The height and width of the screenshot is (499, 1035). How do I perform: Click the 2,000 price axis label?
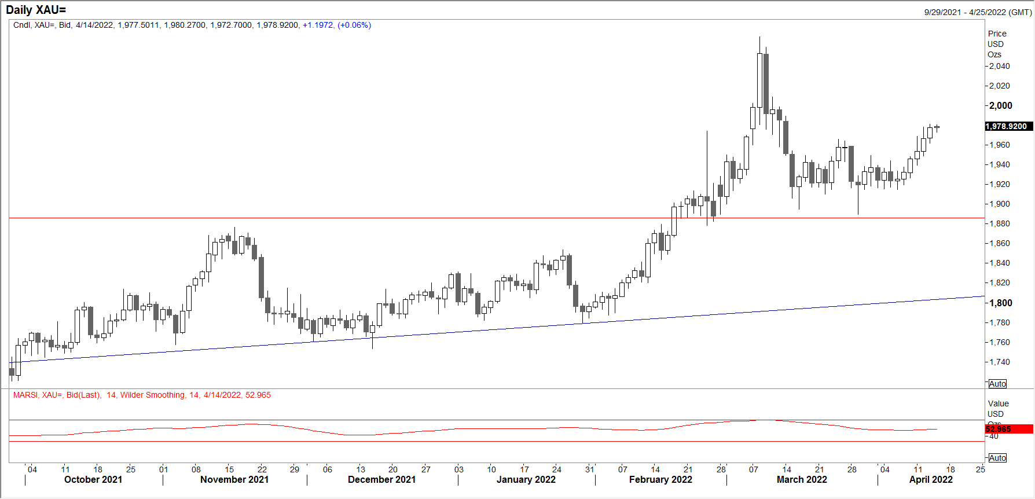coord(1000,105)
